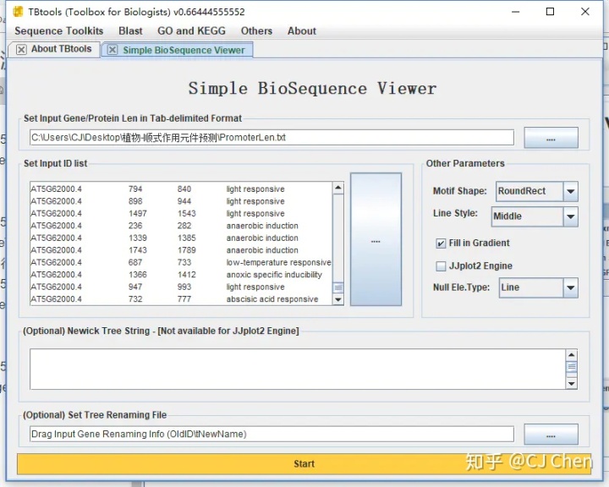The image size is (609, 487).
Task: Close the Simple BioSequence Viewer tab X icon
Action: [x=112, y=50]
